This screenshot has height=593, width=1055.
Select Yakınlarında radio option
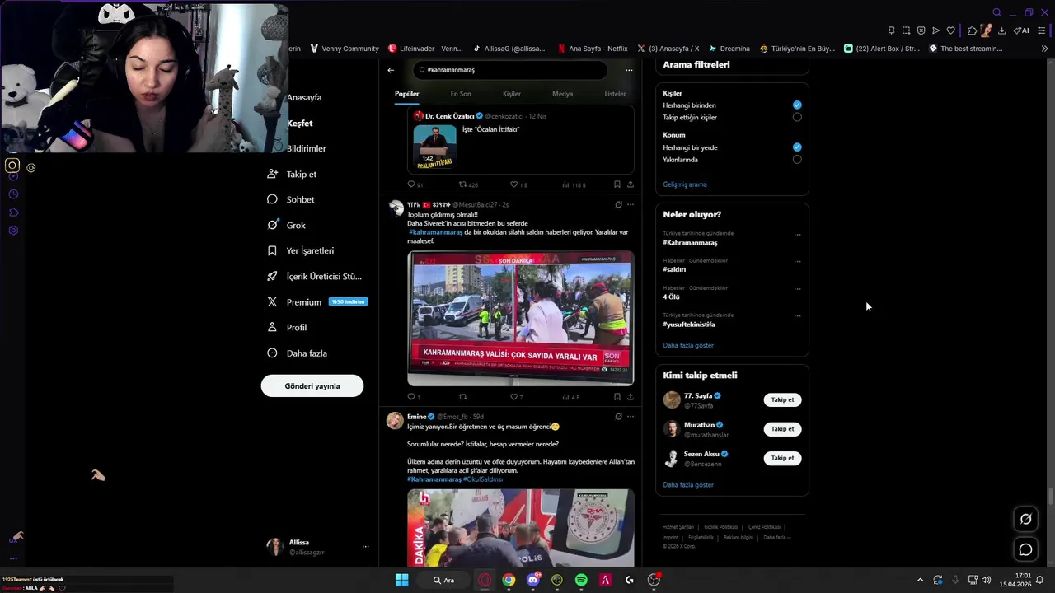tap(797, 159)
